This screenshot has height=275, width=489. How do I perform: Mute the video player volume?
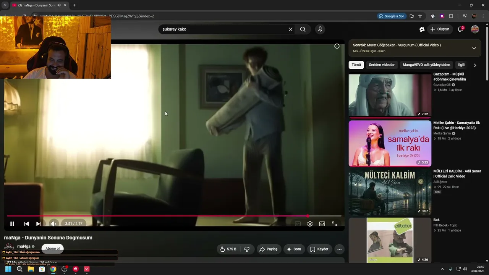(x=53, y=224)
